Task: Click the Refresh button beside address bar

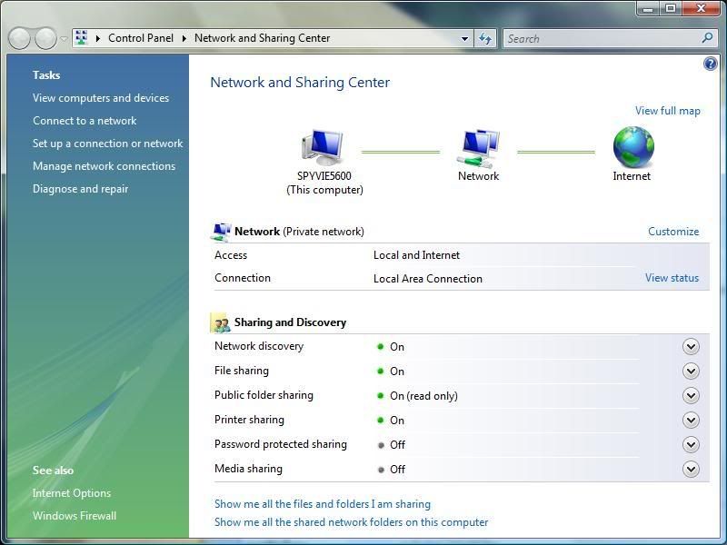Action: click(485, 38)
